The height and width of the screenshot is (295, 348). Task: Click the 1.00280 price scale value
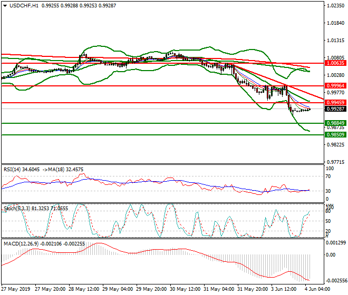click(335, 75)
